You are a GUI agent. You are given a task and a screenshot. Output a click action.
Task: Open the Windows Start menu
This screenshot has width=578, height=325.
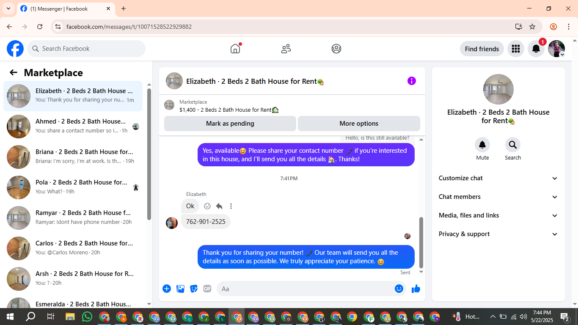10,317
